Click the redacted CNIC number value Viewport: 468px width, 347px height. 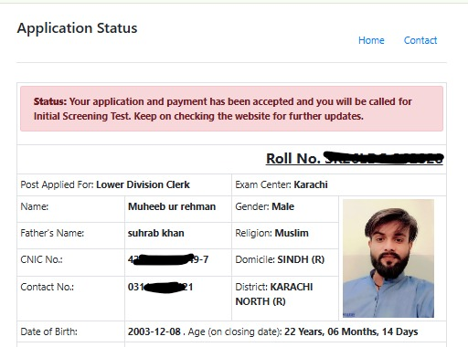pyautogui.click(x=168, y=259)
